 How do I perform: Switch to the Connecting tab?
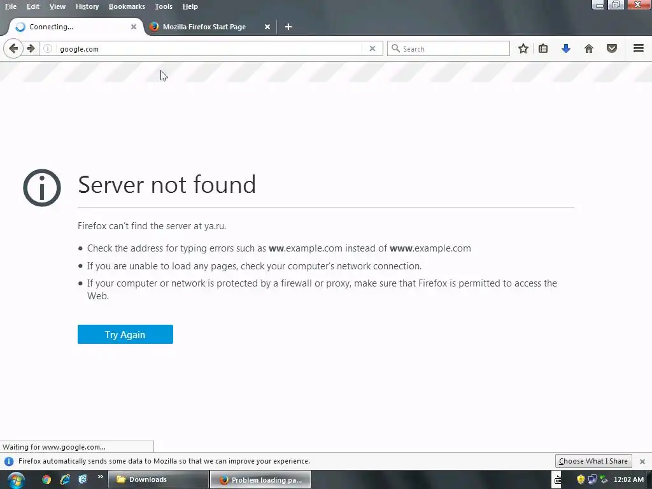[x=75, y=27]
